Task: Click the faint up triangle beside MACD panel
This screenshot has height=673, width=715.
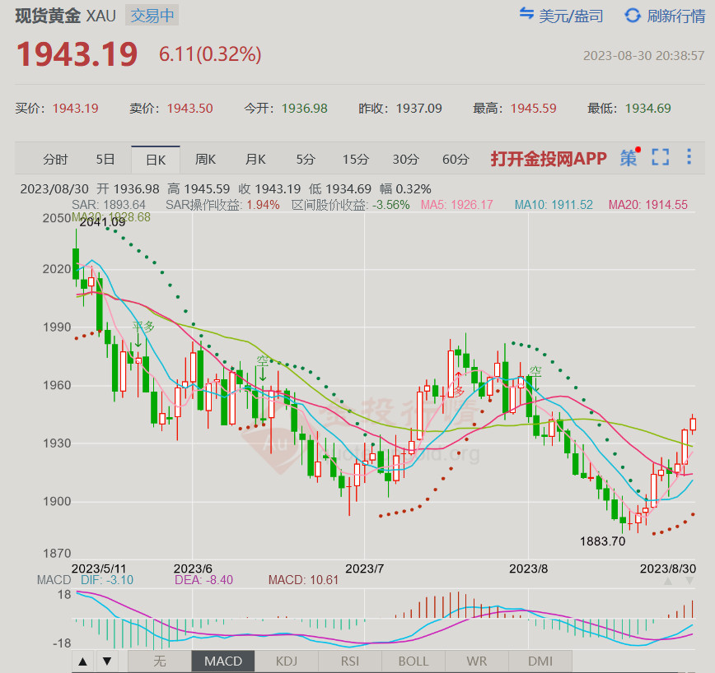Action: 668,581
